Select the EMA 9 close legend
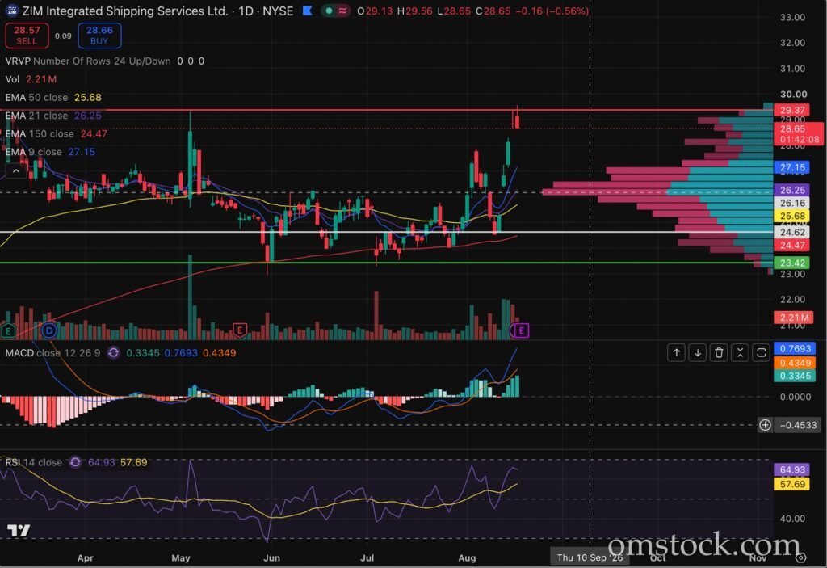The height and width of the screenshot is (568, 827). (50, 152)
